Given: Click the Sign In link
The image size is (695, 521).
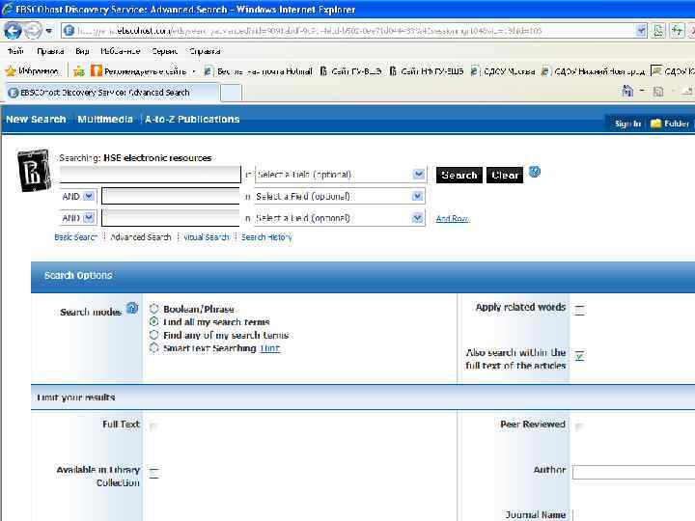Looking at the screenshot, I should pyautogui.click(x=627, y=123).
